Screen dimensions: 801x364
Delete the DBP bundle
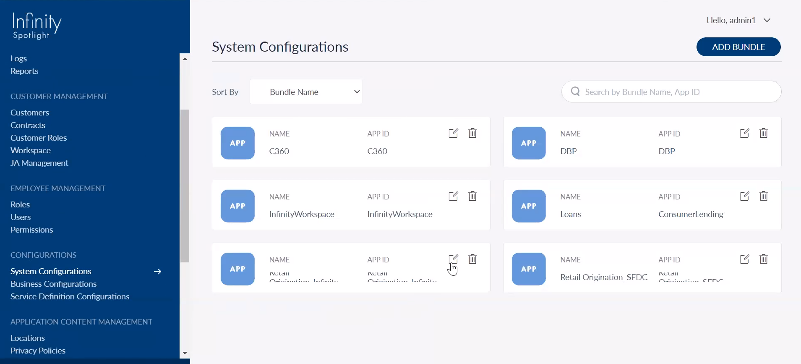764,134
